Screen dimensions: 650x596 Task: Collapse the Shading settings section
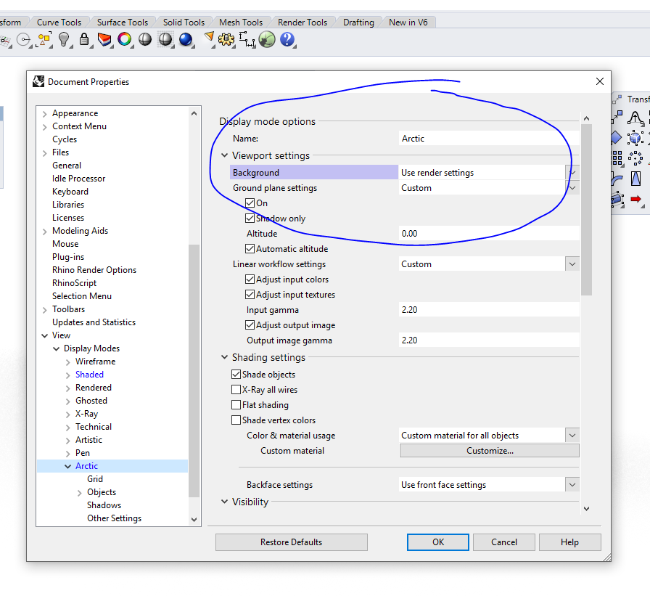pyautogui.click(x=224, y=357)
